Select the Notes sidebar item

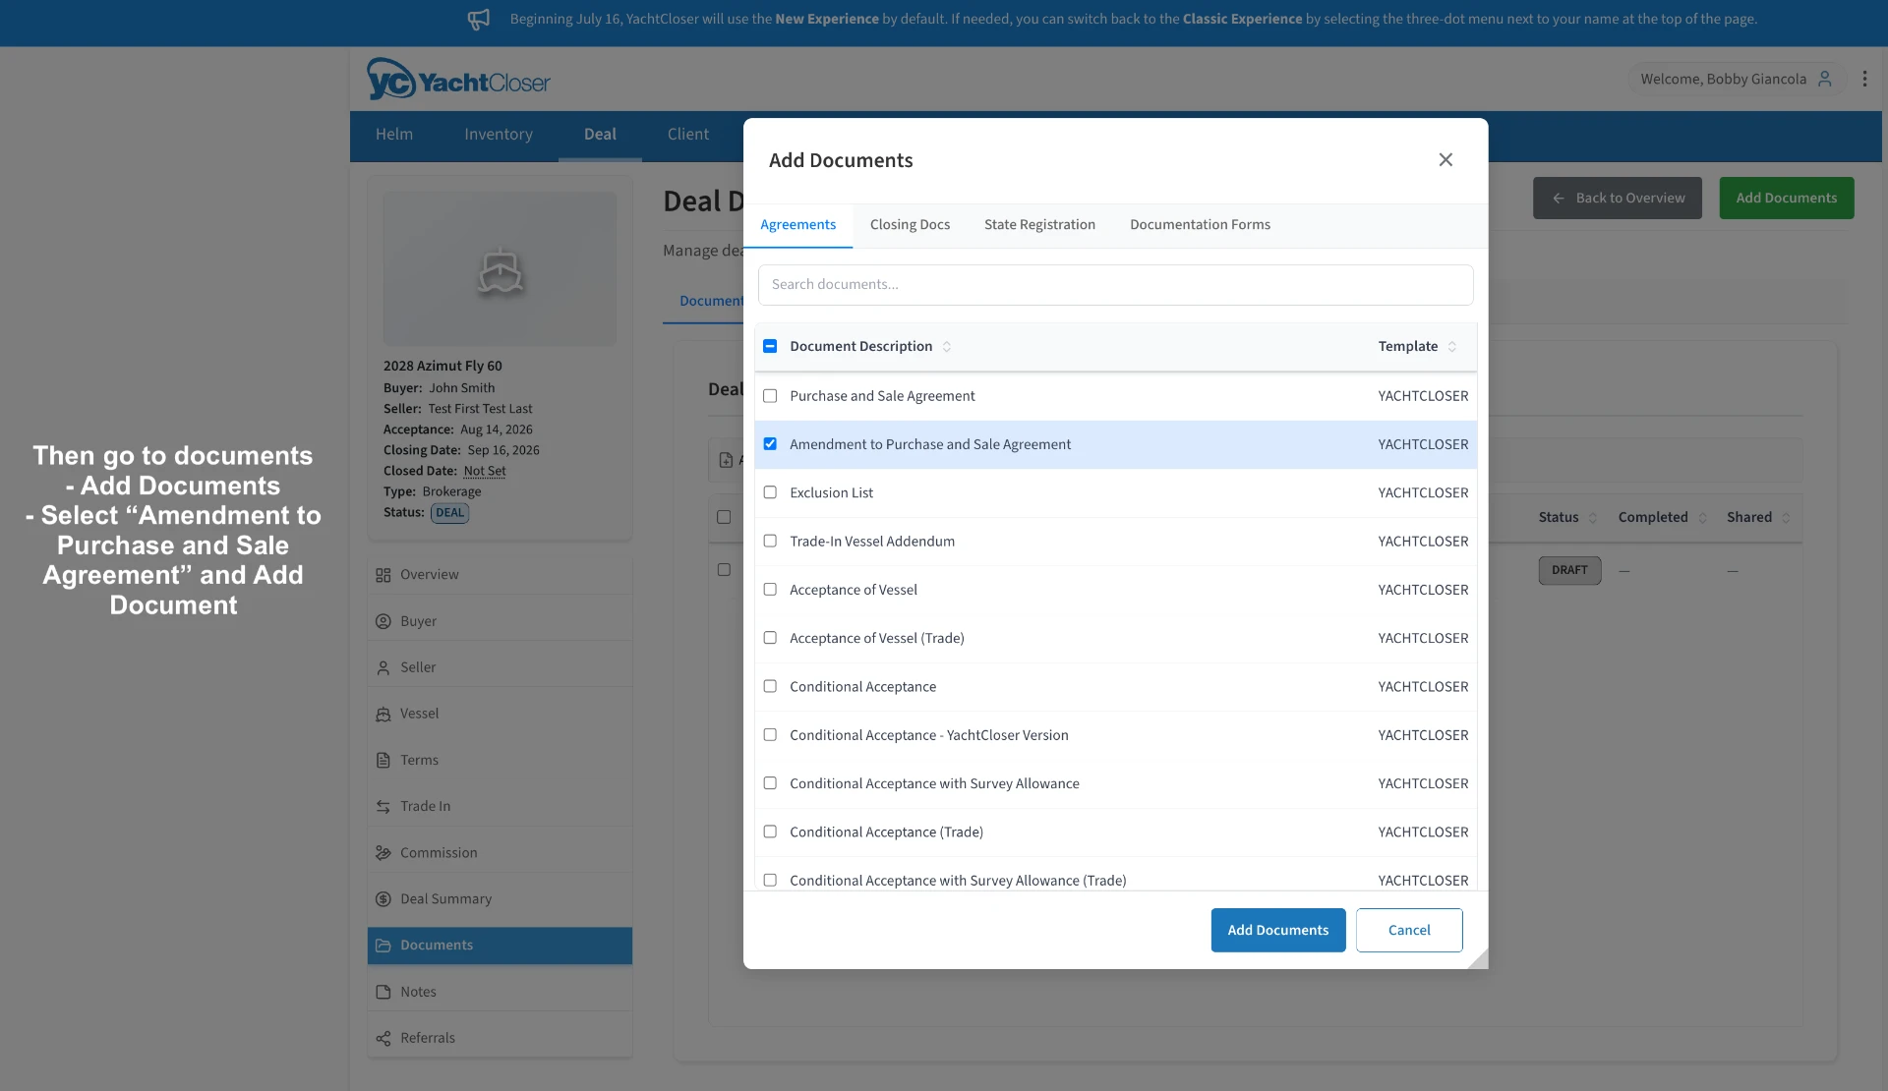click(x=500, y=992)
